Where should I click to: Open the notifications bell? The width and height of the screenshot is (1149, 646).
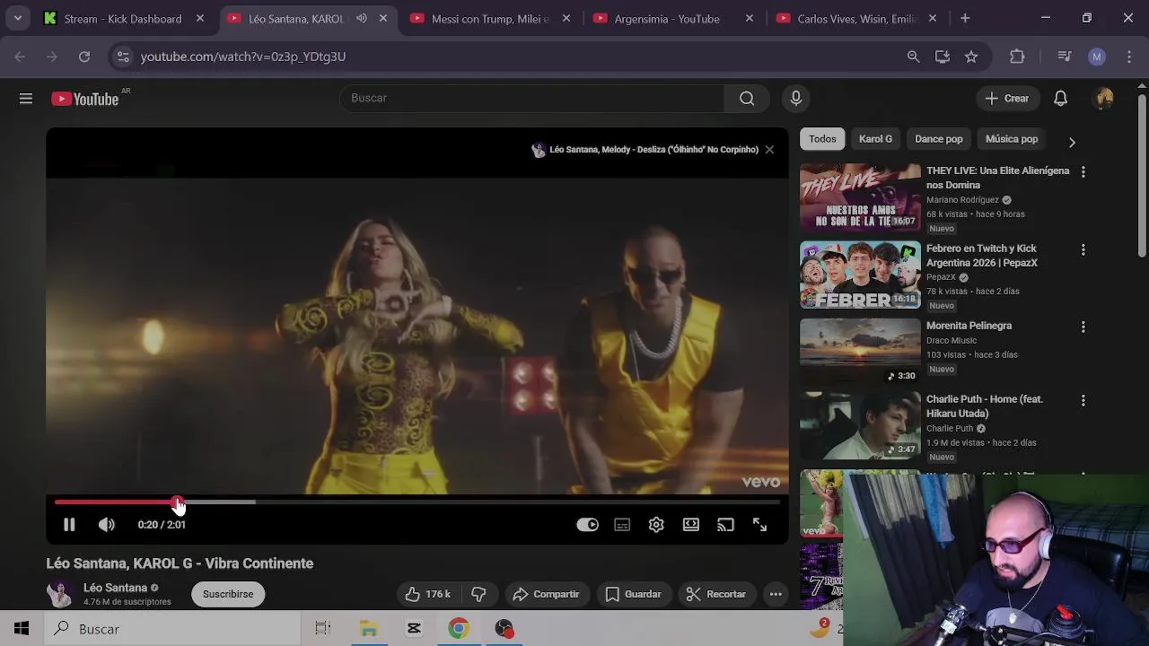[x=1060, y=99]
